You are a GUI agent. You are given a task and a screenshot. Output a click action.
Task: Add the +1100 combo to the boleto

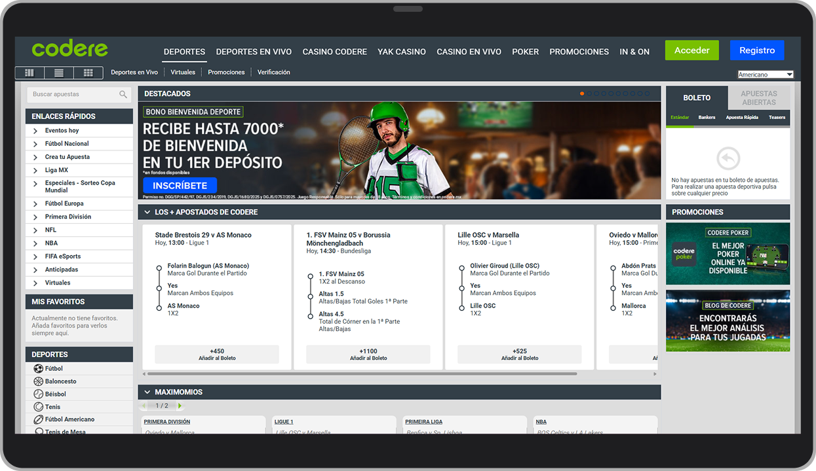[x=368, y=353]
